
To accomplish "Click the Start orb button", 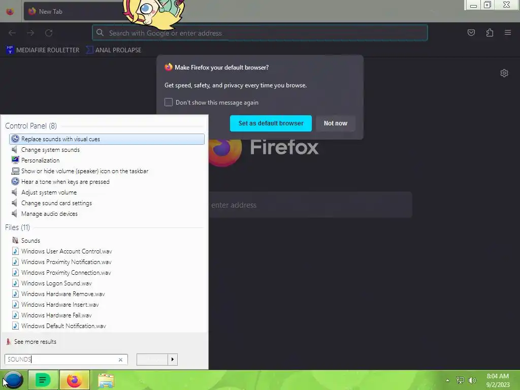I will [x=13, y=380].
